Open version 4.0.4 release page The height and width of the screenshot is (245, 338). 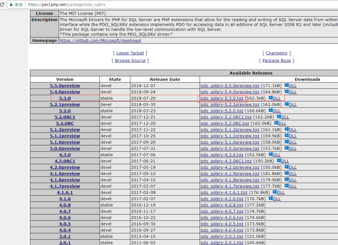pyautogui.click(x=65, y=230)
